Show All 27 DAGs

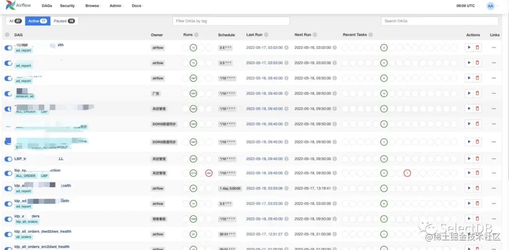(x=15, y=21)
